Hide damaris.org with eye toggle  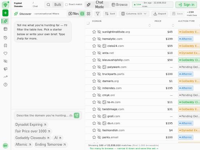(99, 81)
